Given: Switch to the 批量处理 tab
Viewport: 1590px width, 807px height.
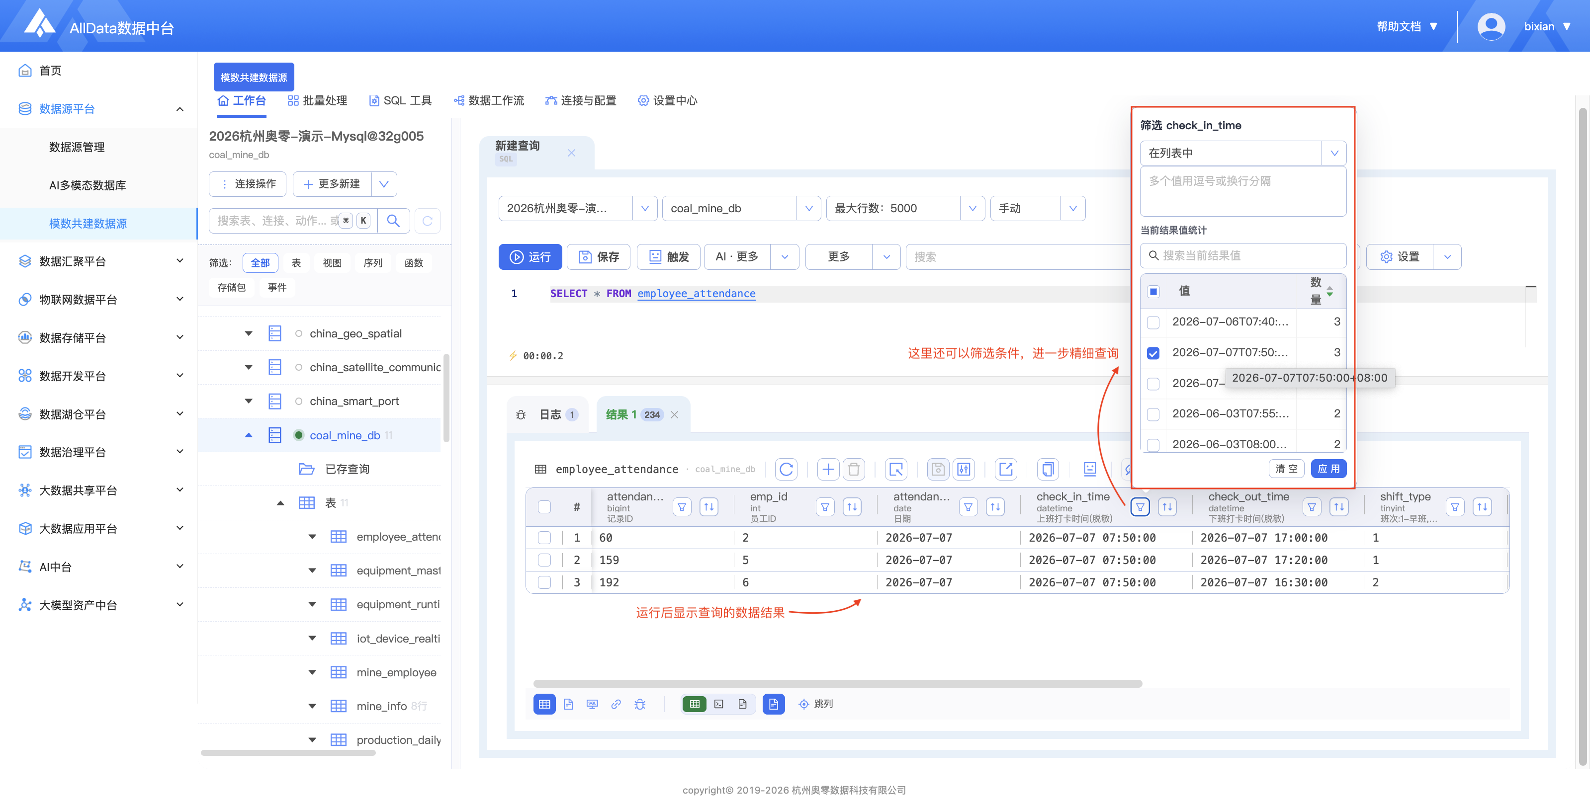Looking at the screenshot, I should [x=317, y=100].
